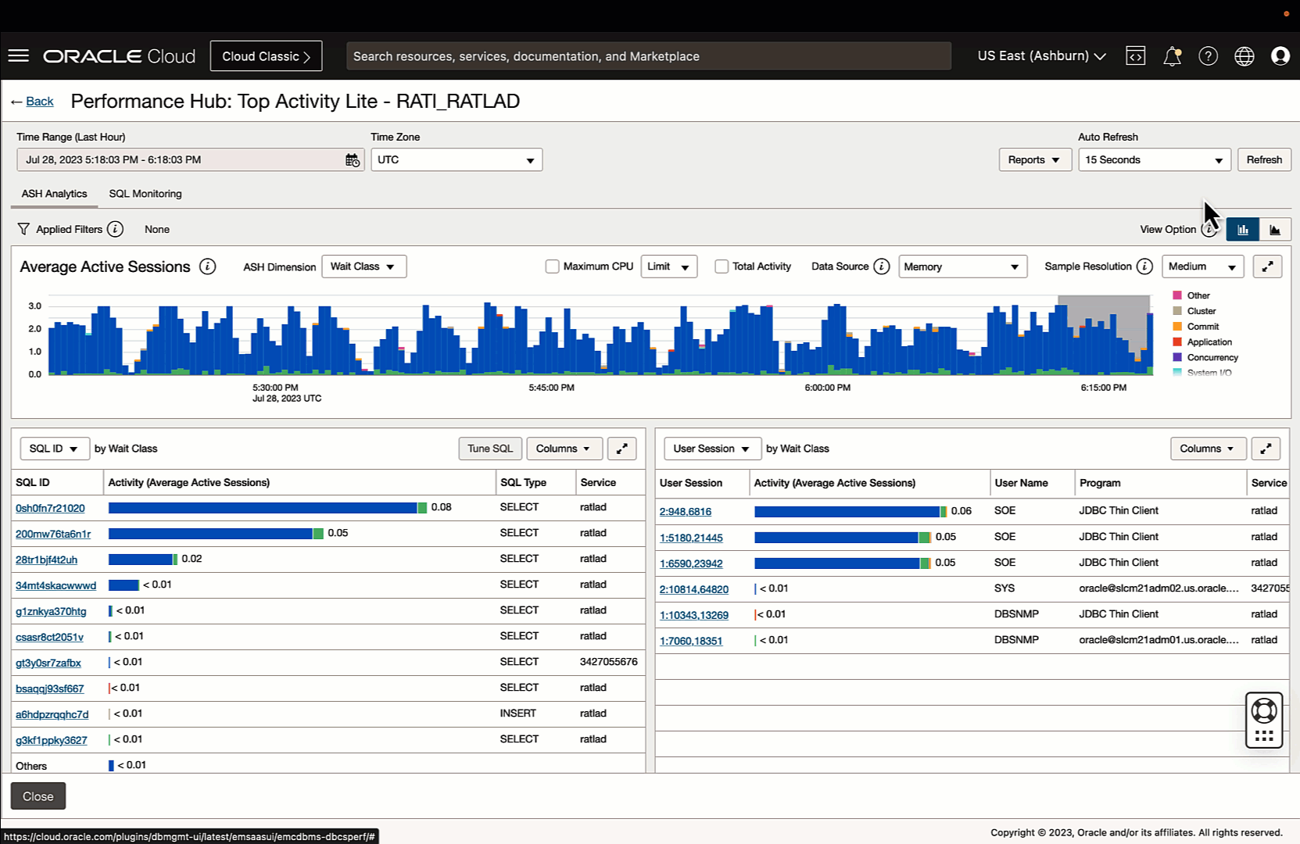Switch to bar chart view option
This screenshot has height=844, width=1300.
[x=1243, y=229]
